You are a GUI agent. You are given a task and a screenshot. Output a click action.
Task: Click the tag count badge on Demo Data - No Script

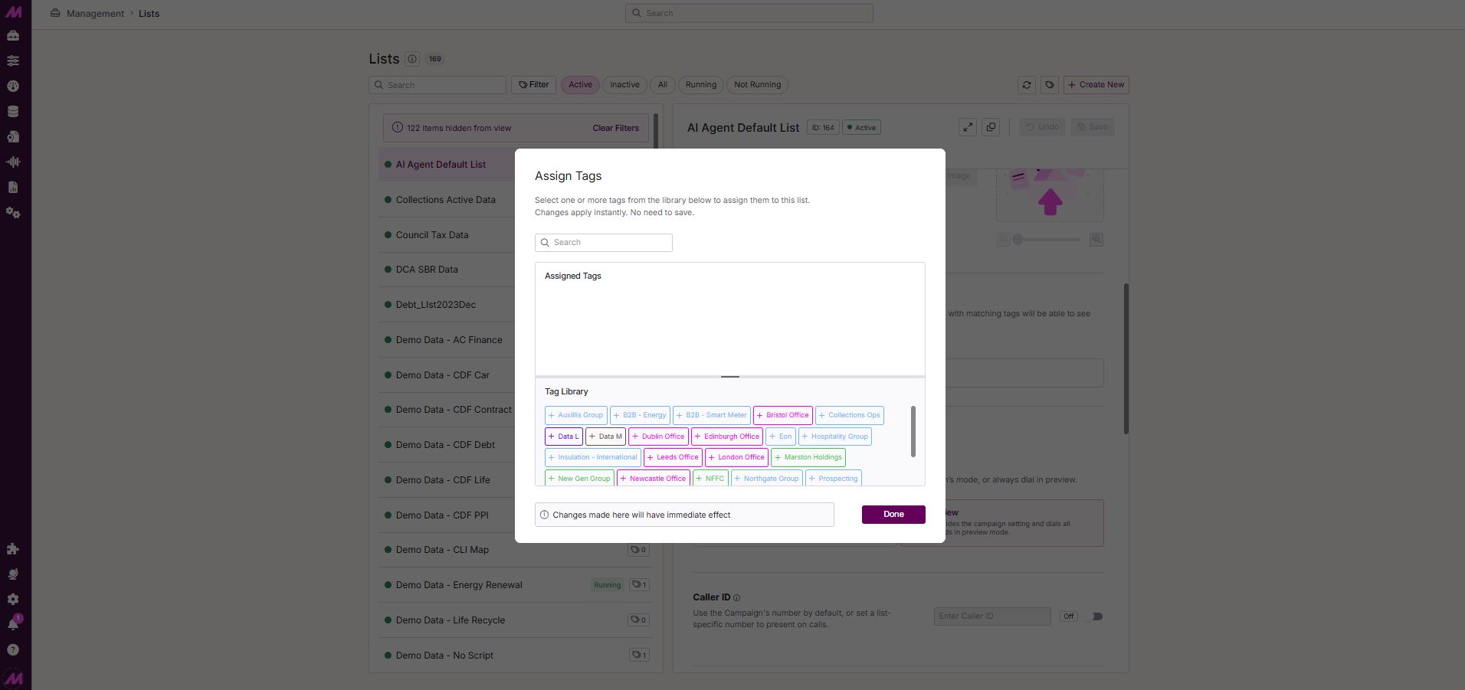pyautogui.click(x=639, y=656)
